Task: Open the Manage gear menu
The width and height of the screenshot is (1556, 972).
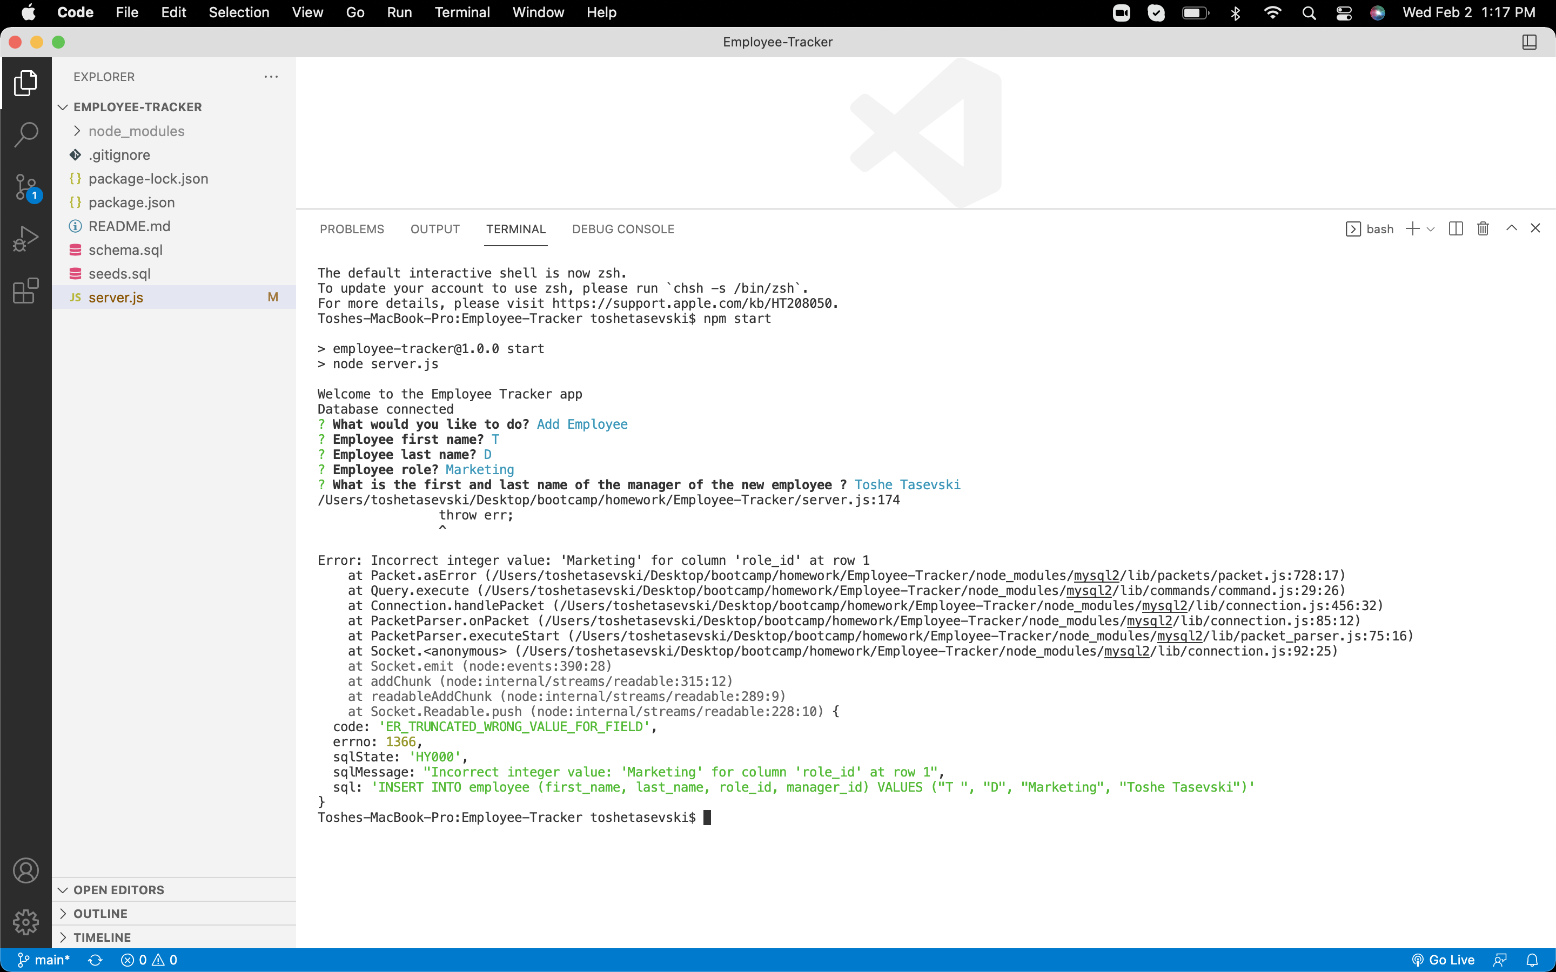Action: point(26,922)
